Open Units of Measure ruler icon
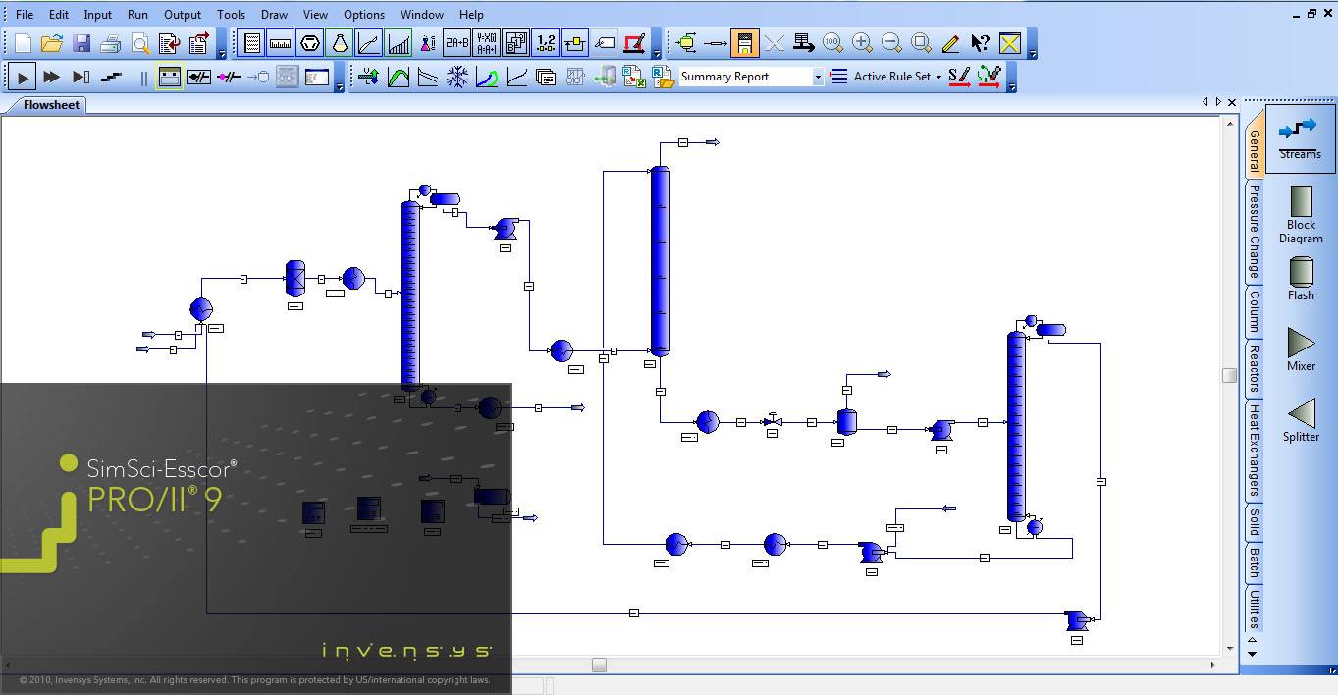 (x=281, y=43)
